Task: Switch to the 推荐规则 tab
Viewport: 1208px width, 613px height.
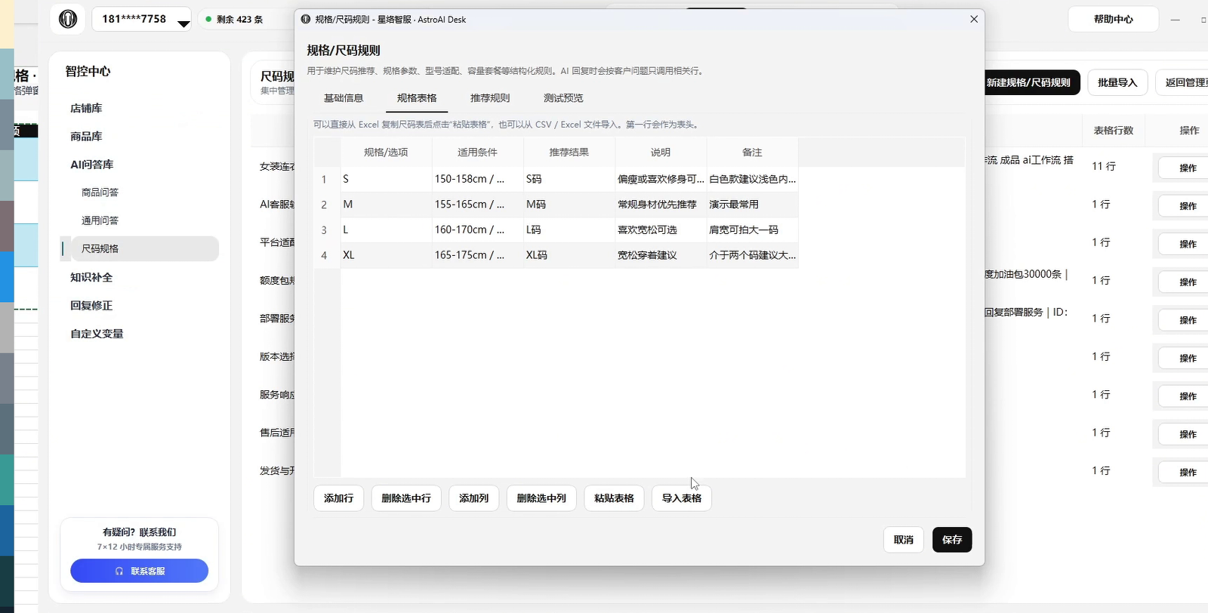Action: (x=490, y=98)
